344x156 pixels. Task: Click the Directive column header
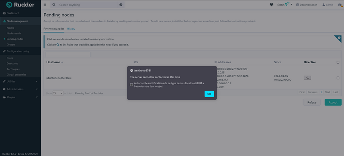click(x=310, y=62)
